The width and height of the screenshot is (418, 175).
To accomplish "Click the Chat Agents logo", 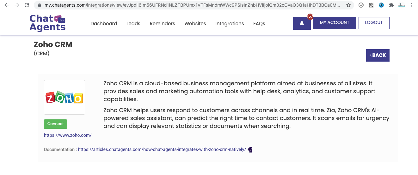I will 47,23.
